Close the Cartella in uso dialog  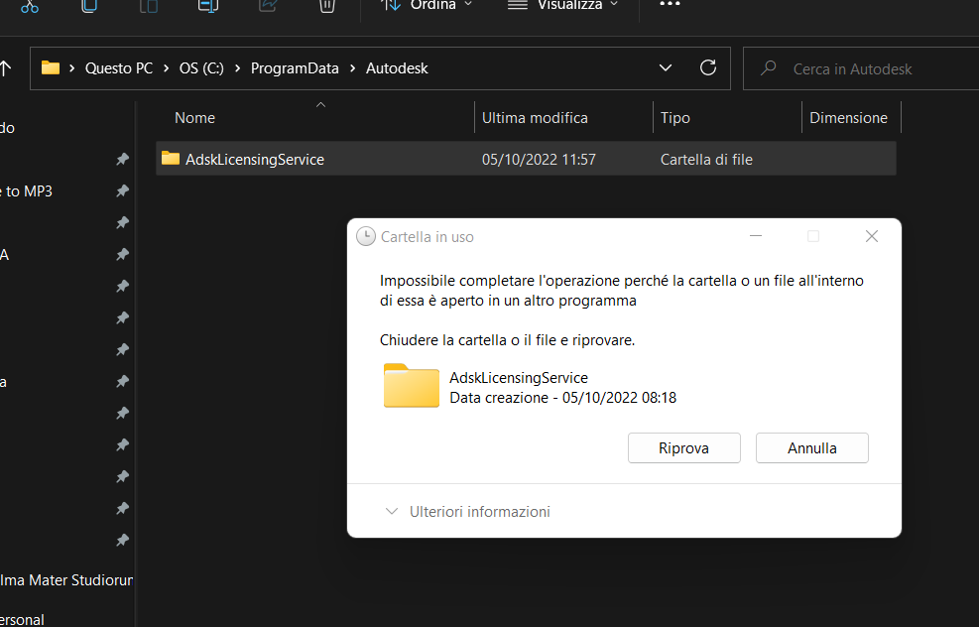click(x=872, y=236)
